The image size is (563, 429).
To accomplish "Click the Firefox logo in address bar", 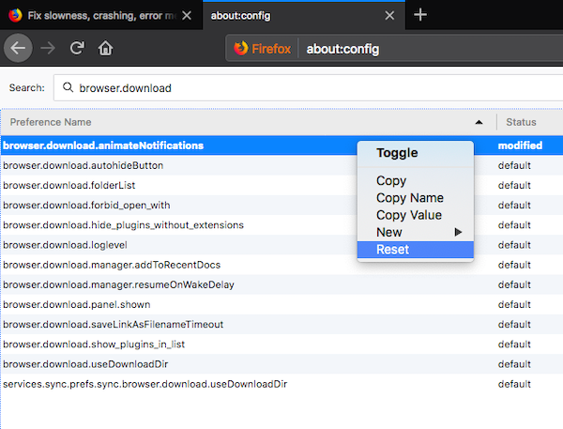I will click(x=242, y=48).
